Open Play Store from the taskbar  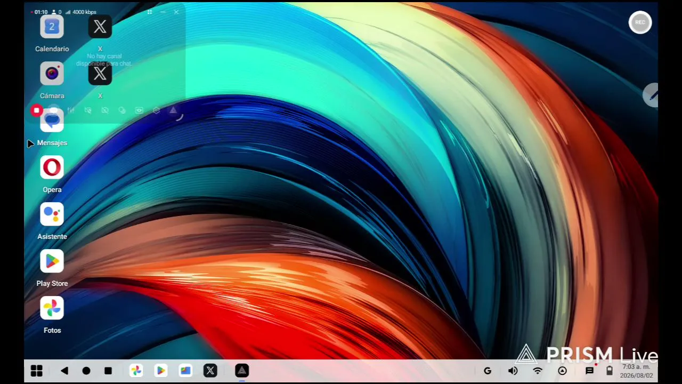click(160, 371)
